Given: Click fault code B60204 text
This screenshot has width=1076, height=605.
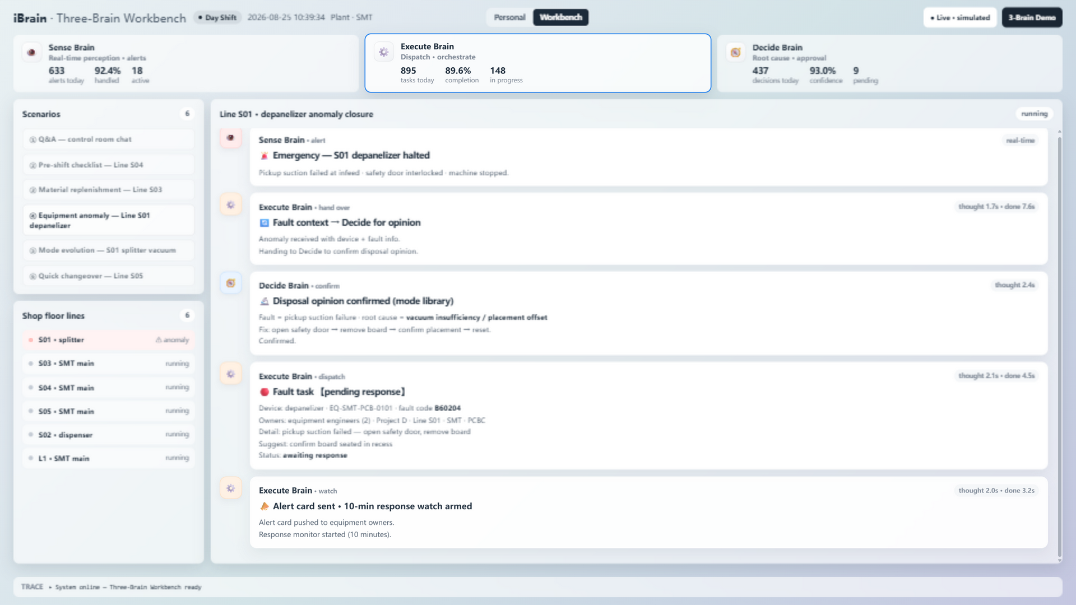Looking at the screenshot, I should coord(447,408).
